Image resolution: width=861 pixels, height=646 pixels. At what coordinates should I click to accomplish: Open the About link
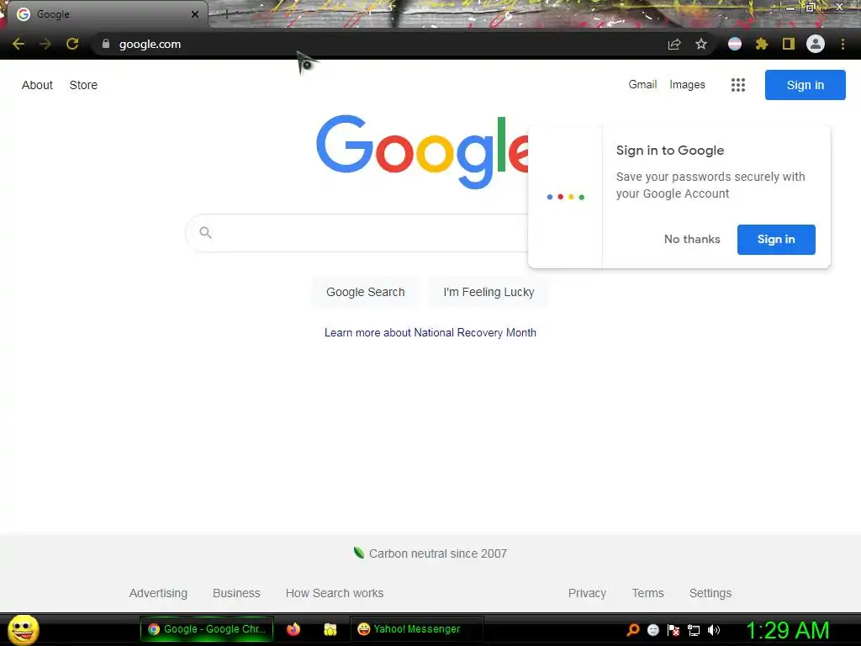pyautogui.click(x=37, y=85)
